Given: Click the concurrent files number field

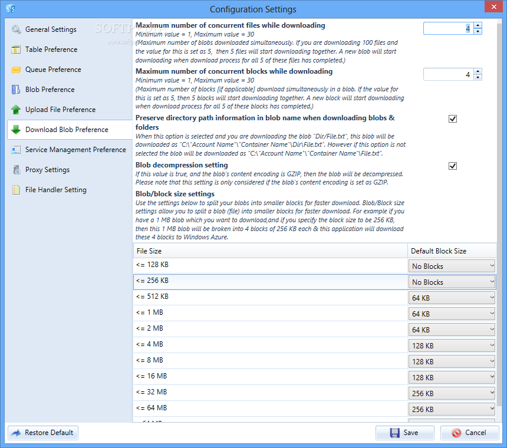Looking at the screenshot, I should click(449, 28).
